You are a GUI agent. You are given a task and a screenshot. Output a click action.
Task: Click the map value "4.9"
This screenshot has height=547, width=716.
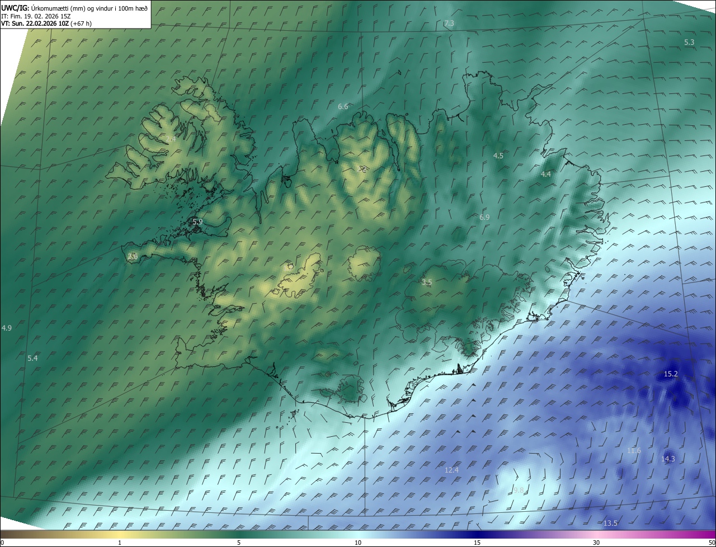(7, 328)
